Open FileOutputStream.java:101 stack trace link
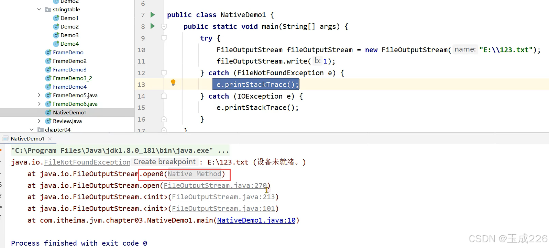The image size is (549, 248). tap(223, 208)
